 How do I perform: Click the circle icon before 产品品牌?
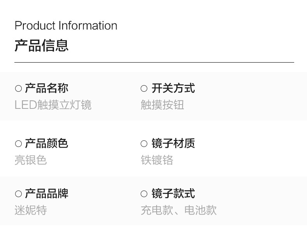[18, 194]
